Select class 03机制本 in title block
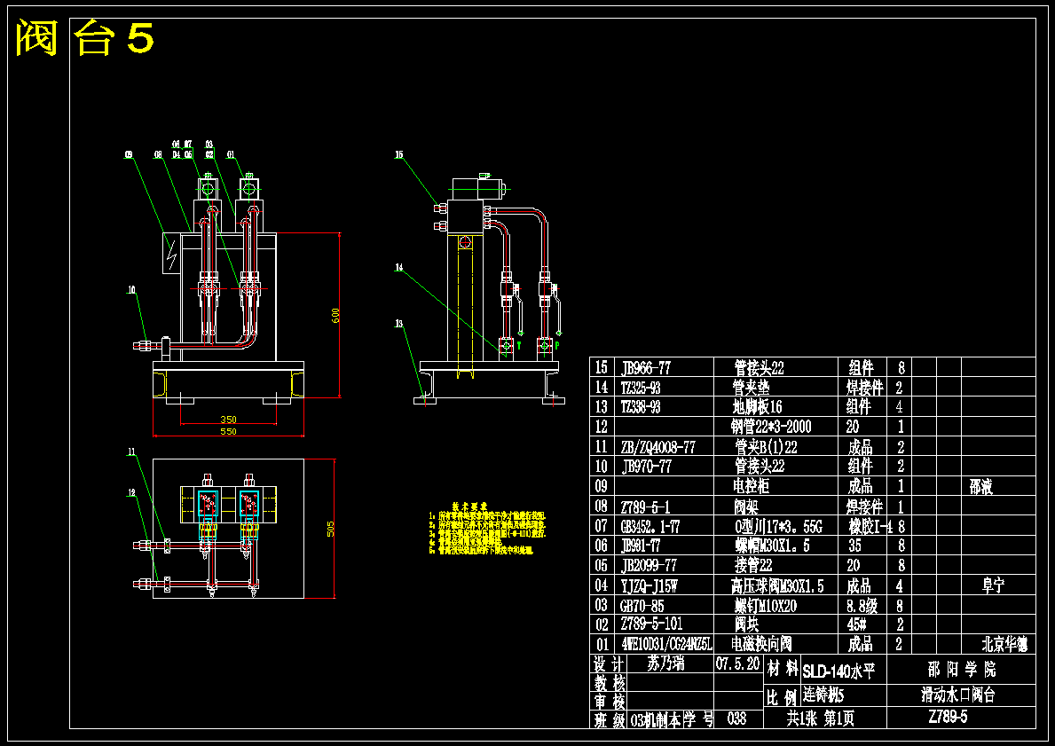Screen dimensions: 1055x746 pos(656,719)
